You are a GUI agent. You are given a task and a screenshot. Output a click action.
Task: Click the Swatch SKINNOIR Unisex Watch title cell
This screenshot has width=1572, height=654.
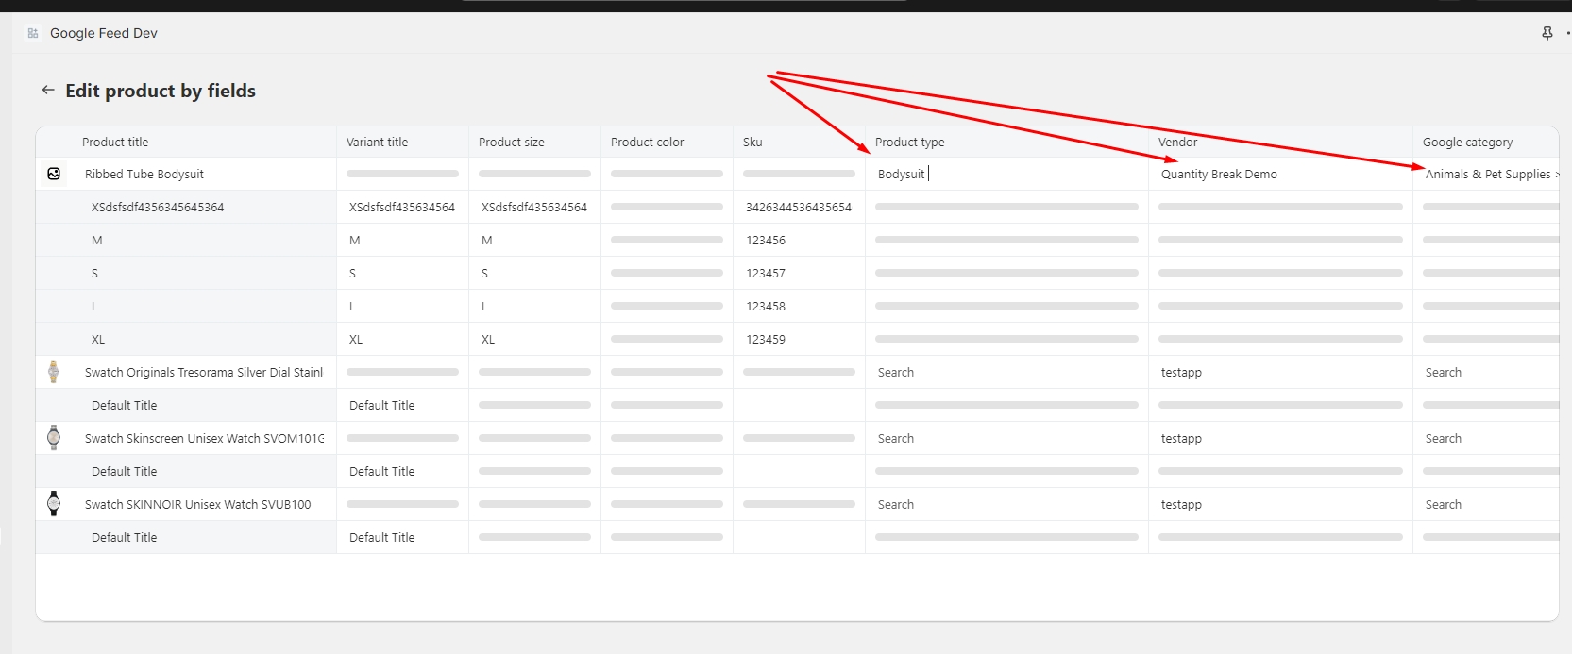[203, 504]
